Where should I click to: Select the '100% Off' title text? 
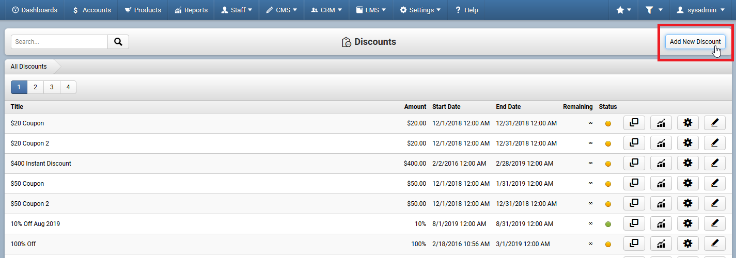coord(23,244)
